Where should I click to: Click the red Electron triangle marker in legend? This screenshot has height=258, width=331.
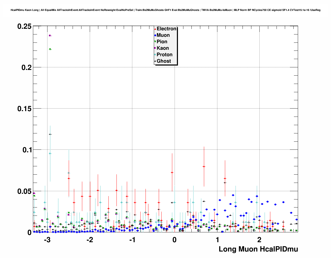tap(155, 29)
